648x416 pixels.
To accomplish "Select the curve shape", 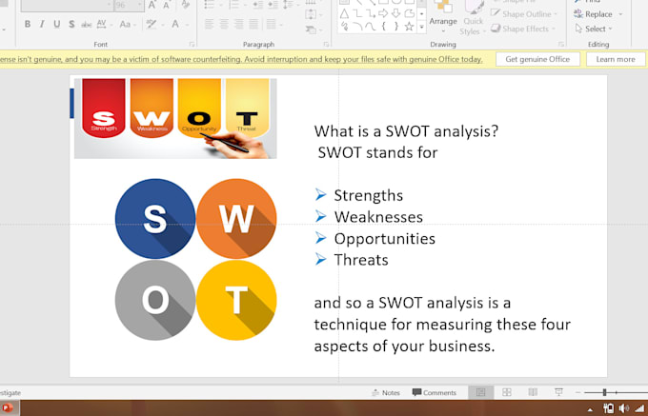I will 371,27.
